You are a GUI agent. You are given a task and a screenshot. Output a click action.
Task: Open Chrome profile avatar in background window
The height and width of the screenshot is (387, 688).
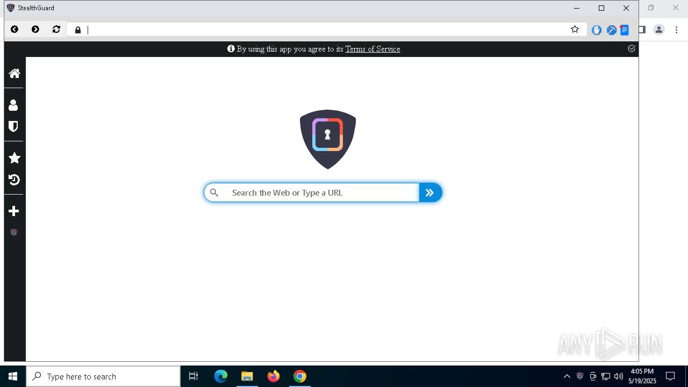pos(659,30)
